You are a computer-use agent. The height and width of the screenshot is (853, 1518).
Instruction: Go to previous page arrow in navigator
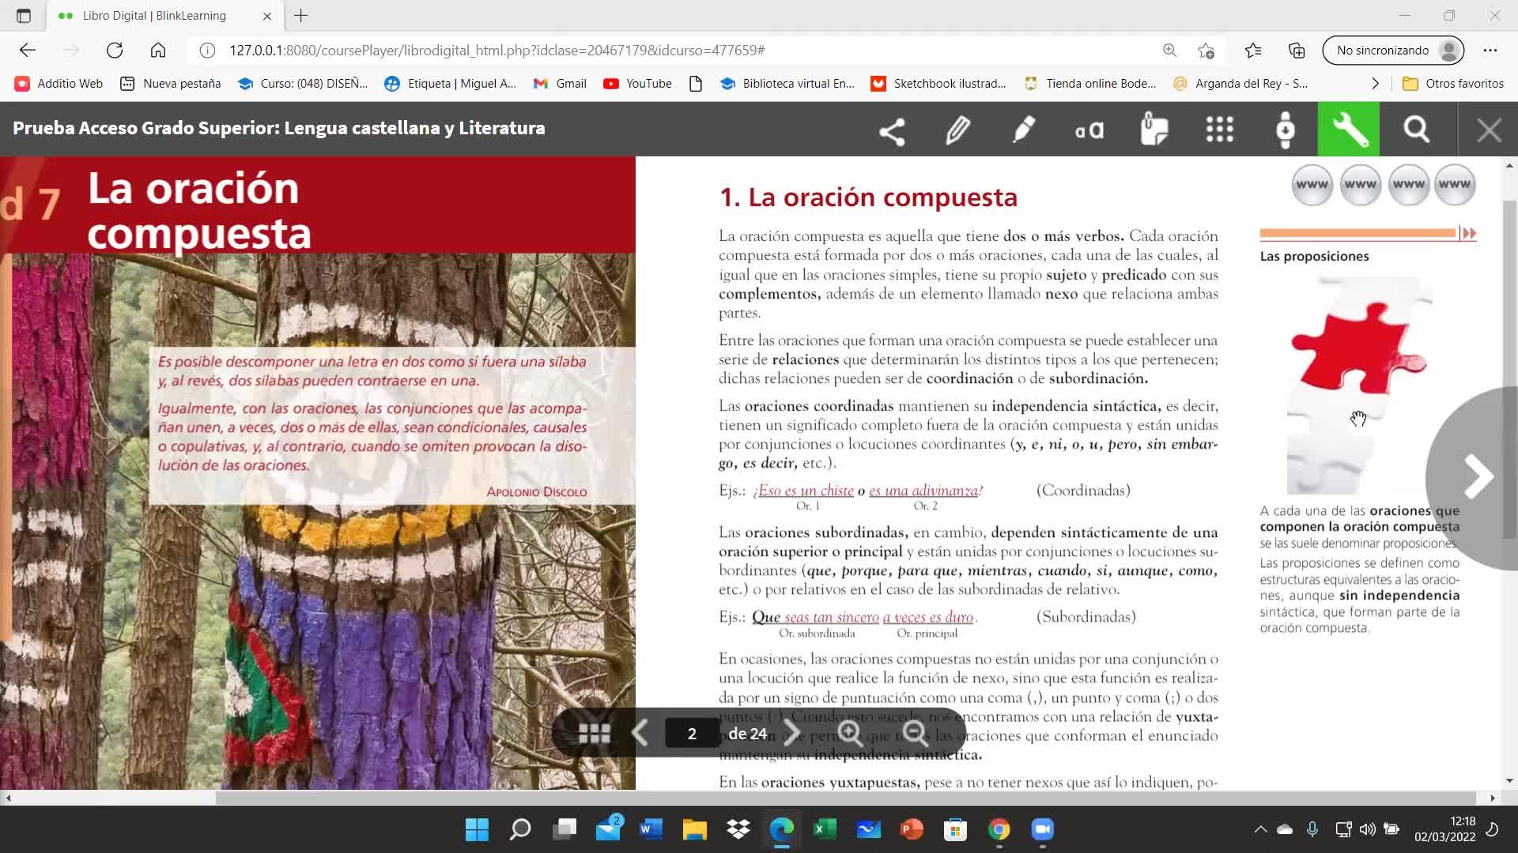tap(640, 734)
